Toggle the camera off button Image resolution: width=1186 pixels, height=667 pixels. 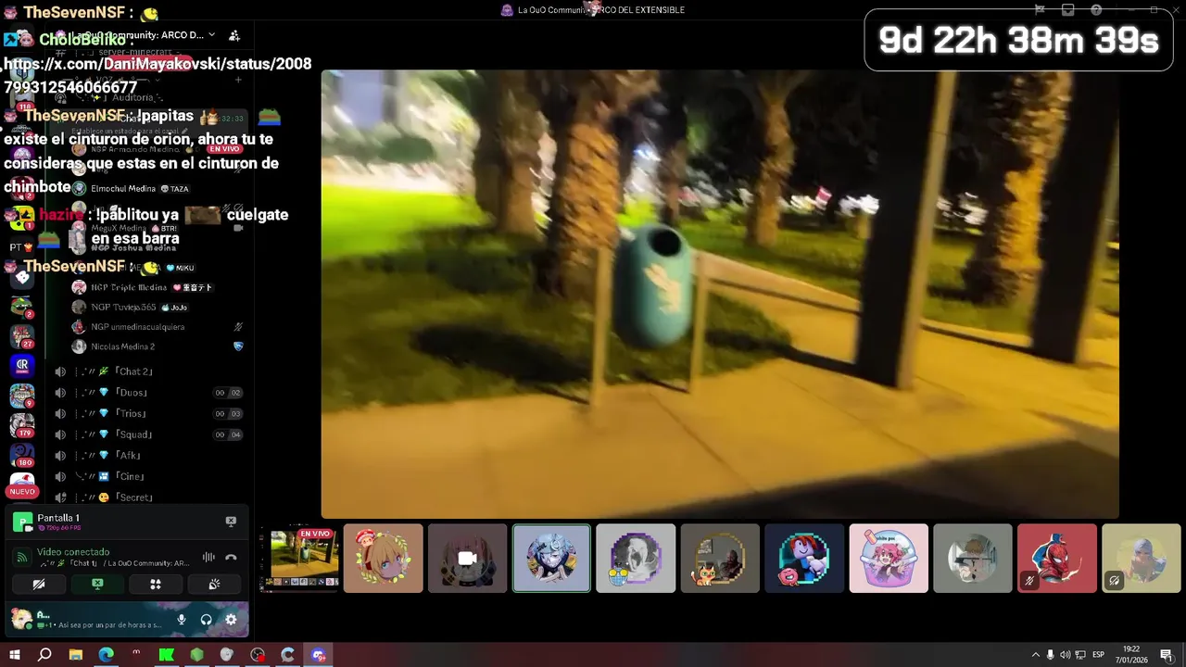(x=39, y=585)
